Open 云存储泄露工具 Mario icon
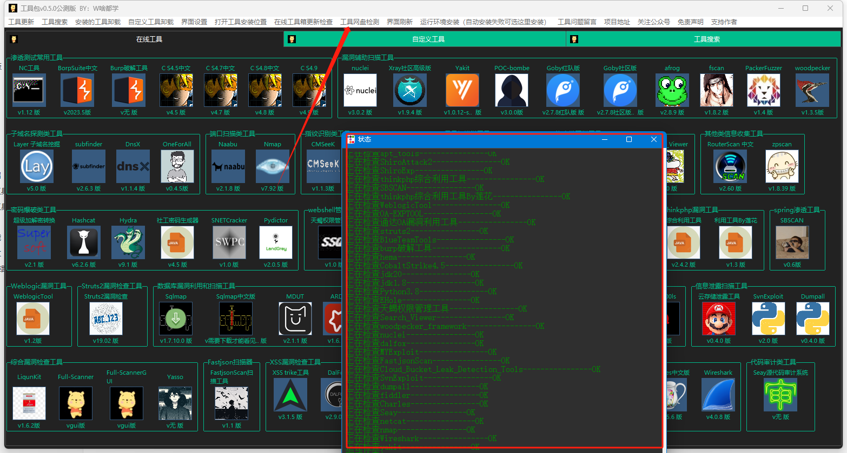Screen dimensions: 847x453 pos(719,319)
